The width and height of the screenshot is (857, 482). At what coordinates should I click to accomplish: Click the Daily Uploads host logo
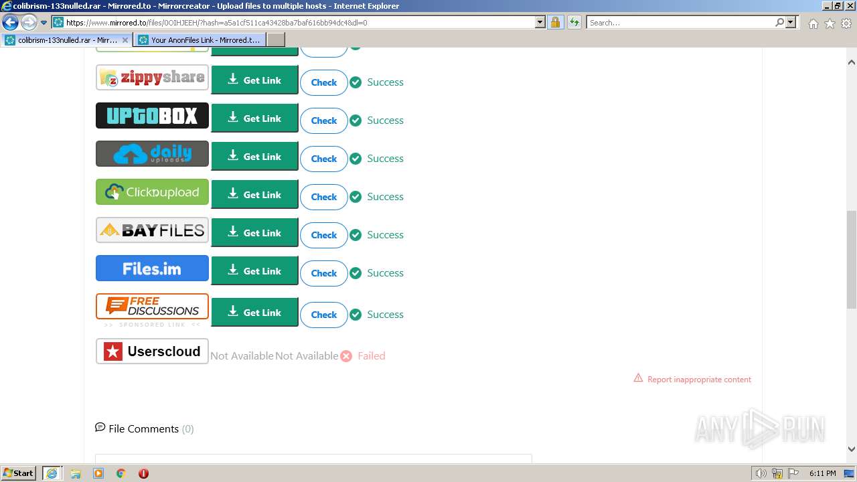point(152,154)
